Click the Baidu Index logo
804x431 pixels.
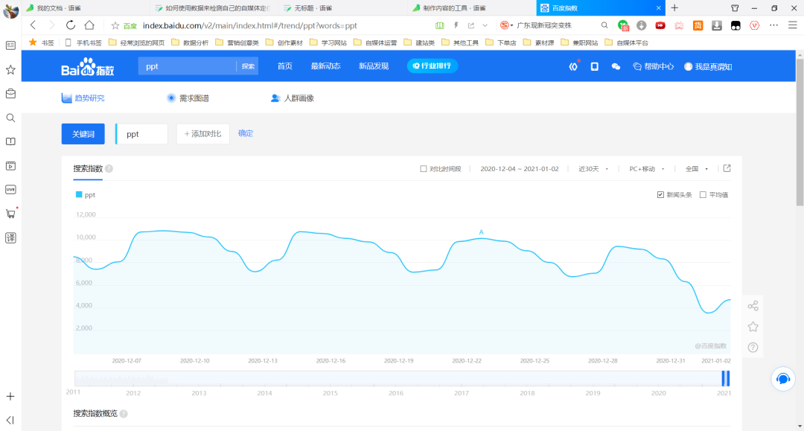coord(88,67)
